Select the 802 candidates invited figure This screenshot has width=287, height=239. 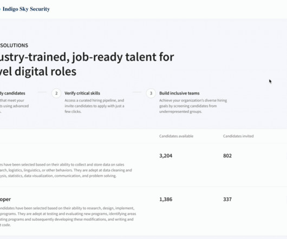pos(227,156)
